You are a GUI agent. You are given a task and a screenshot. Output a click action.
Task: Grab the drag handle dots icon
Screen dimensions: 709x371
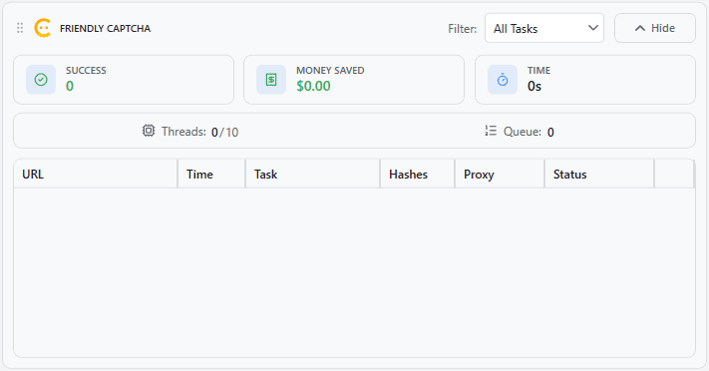[20, 28]
